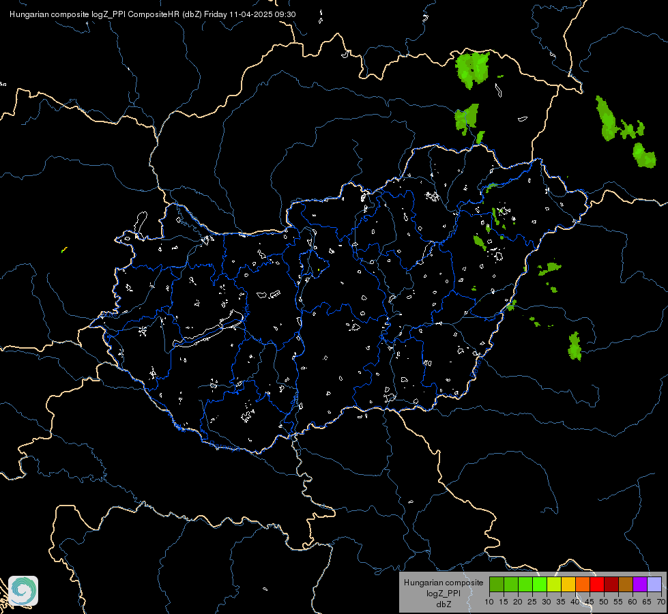
Task: Click the 55–60 dBZ brown legend swatch
Action: coord(626,584)
